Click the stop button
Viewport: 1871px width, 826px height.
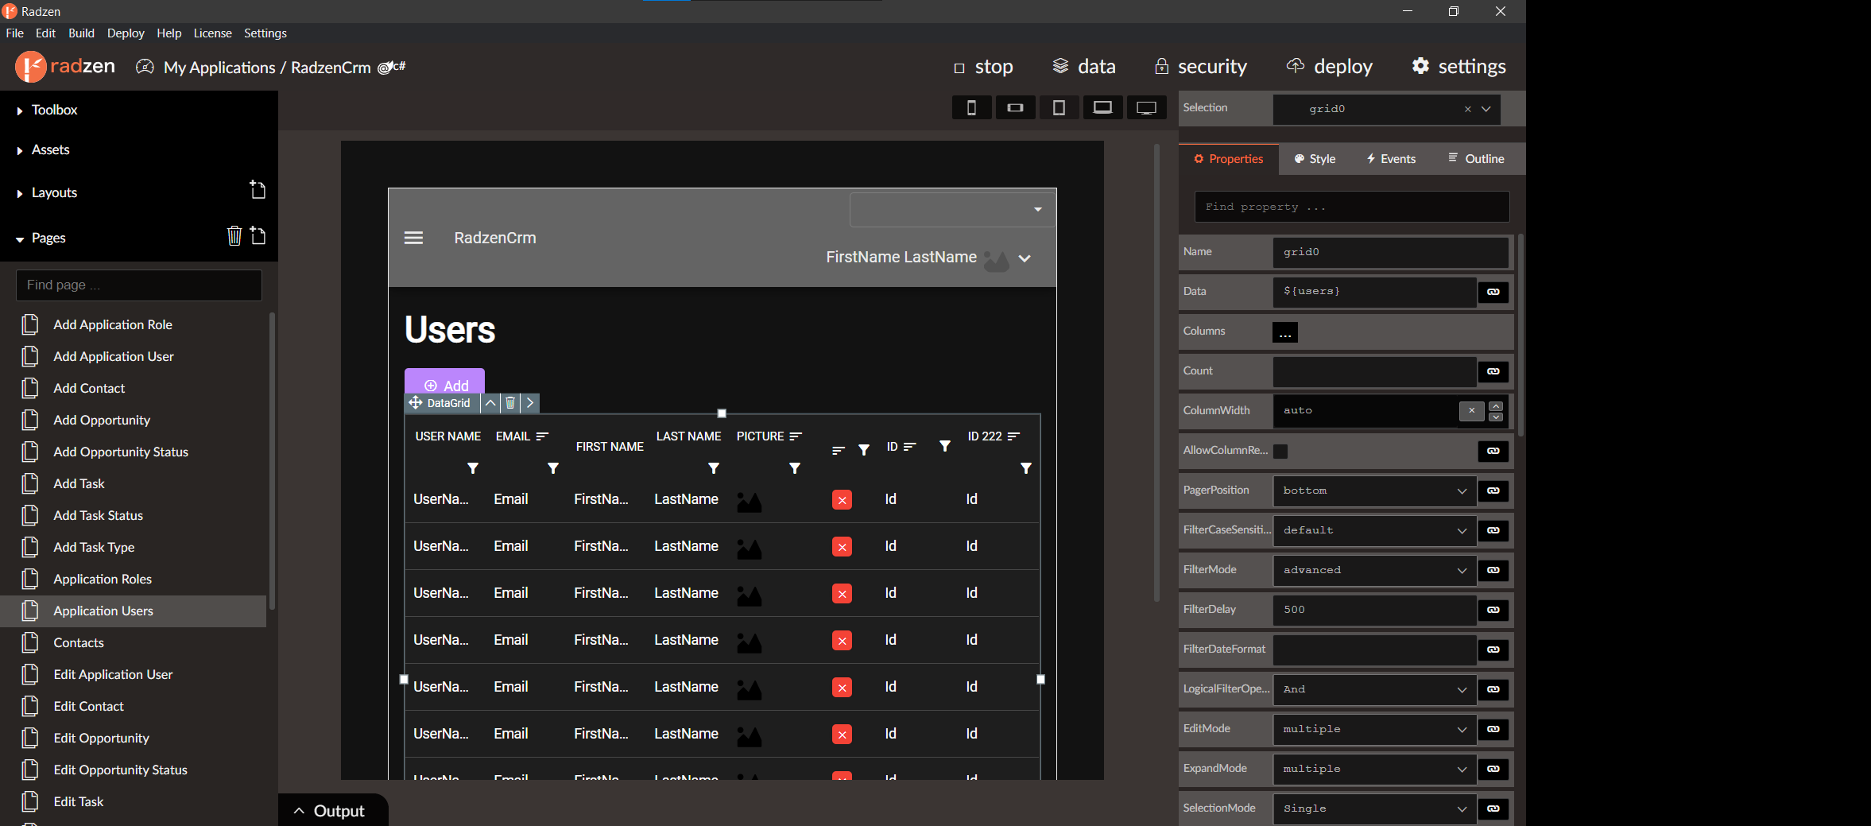pyautogui.click(x=984, y=67)
